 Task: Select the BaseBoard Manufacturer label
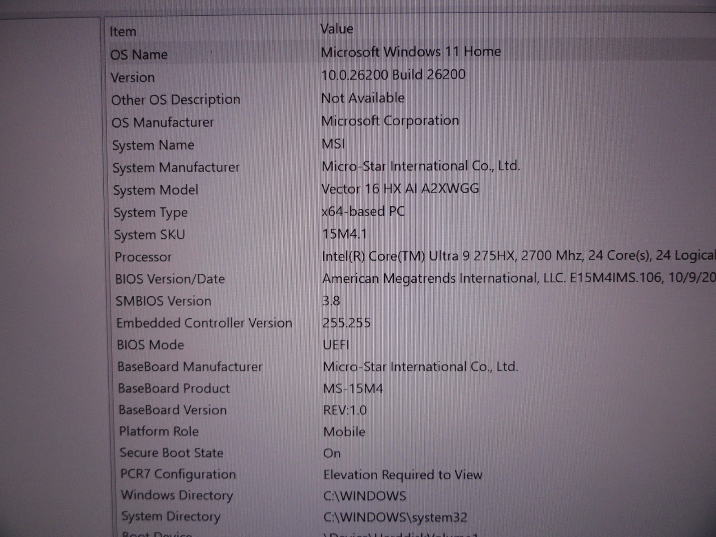pos(190,367)
